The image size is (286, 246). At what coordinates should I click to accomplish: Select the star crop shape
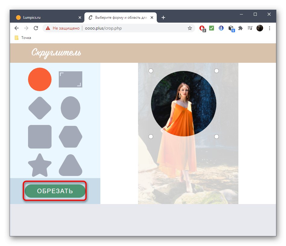point(39,165)
